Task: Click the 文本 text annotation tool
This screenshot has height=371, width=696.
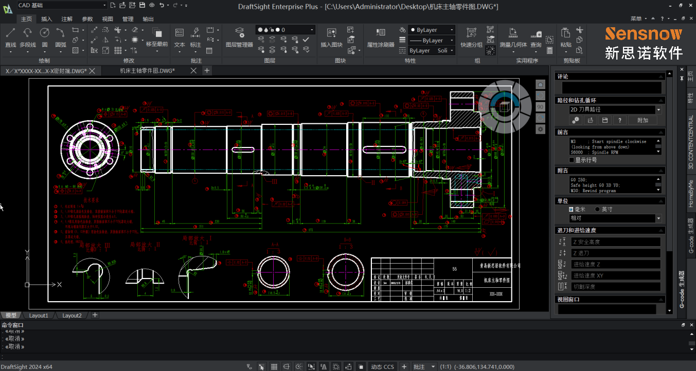Action: [180, 37]
